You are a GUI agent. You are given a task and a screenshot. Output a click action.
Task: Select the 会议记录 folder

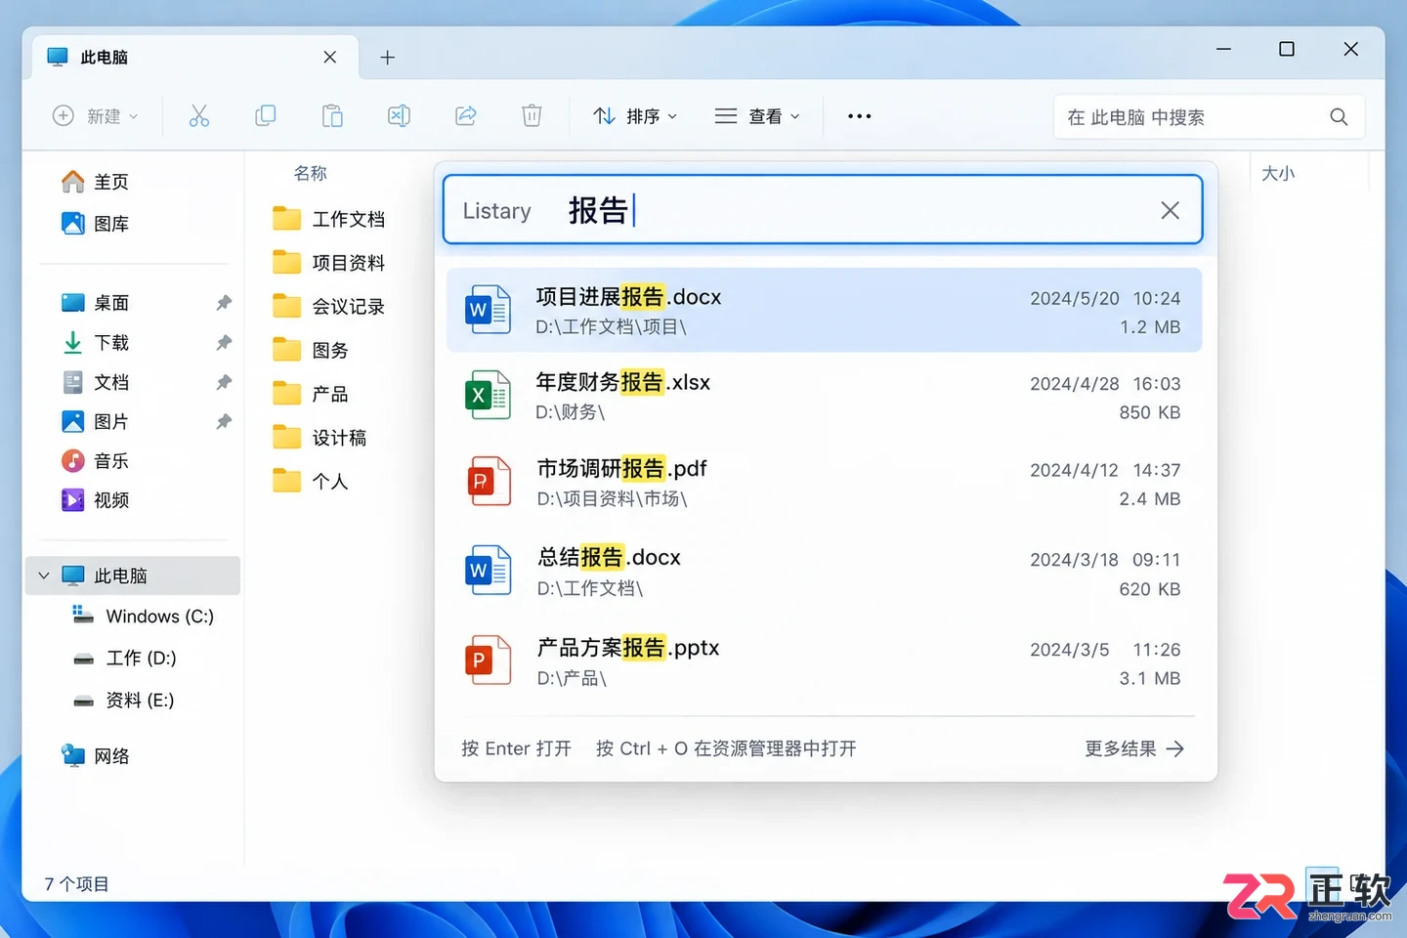click(328, 307)
